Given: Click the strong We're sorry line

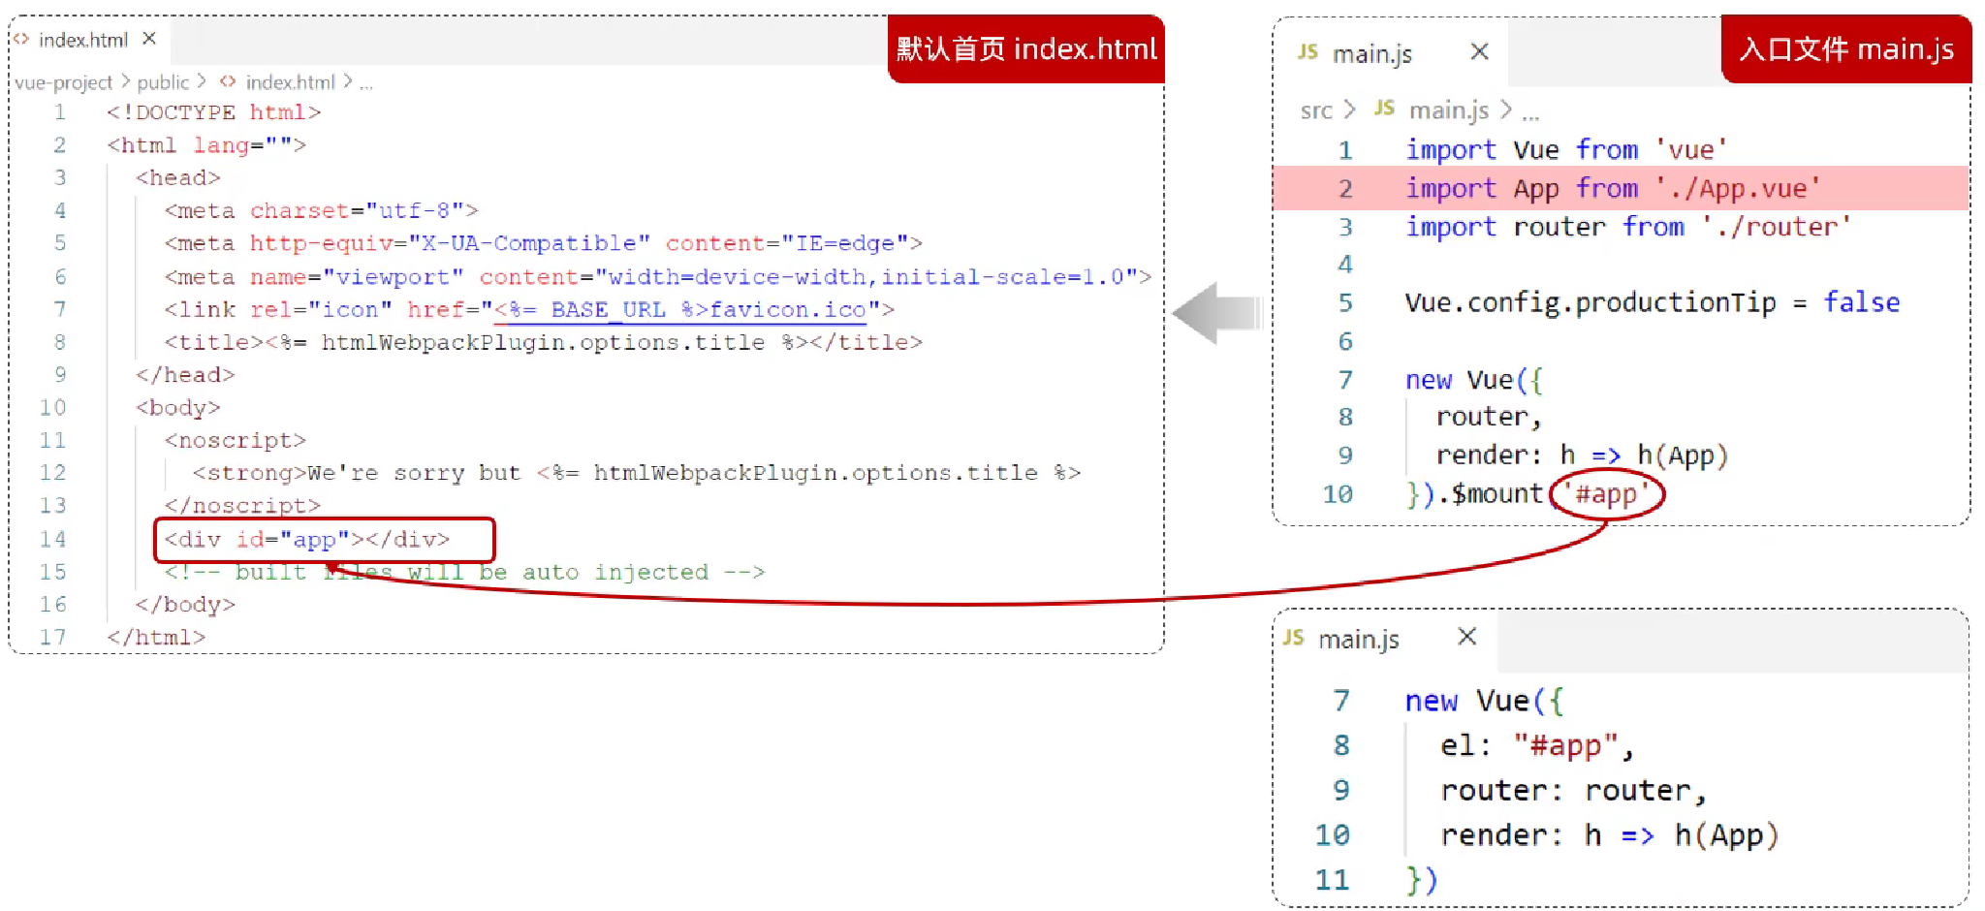Looking at the screenshot, I should tap(637, 473).
